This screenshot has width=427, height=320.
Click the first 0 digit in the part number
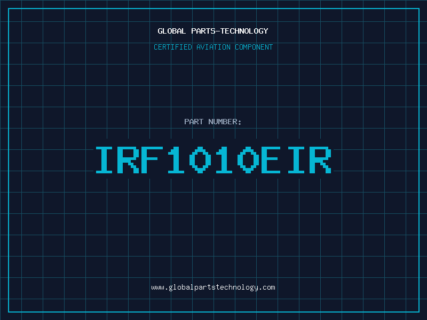(x=201, y=160)
